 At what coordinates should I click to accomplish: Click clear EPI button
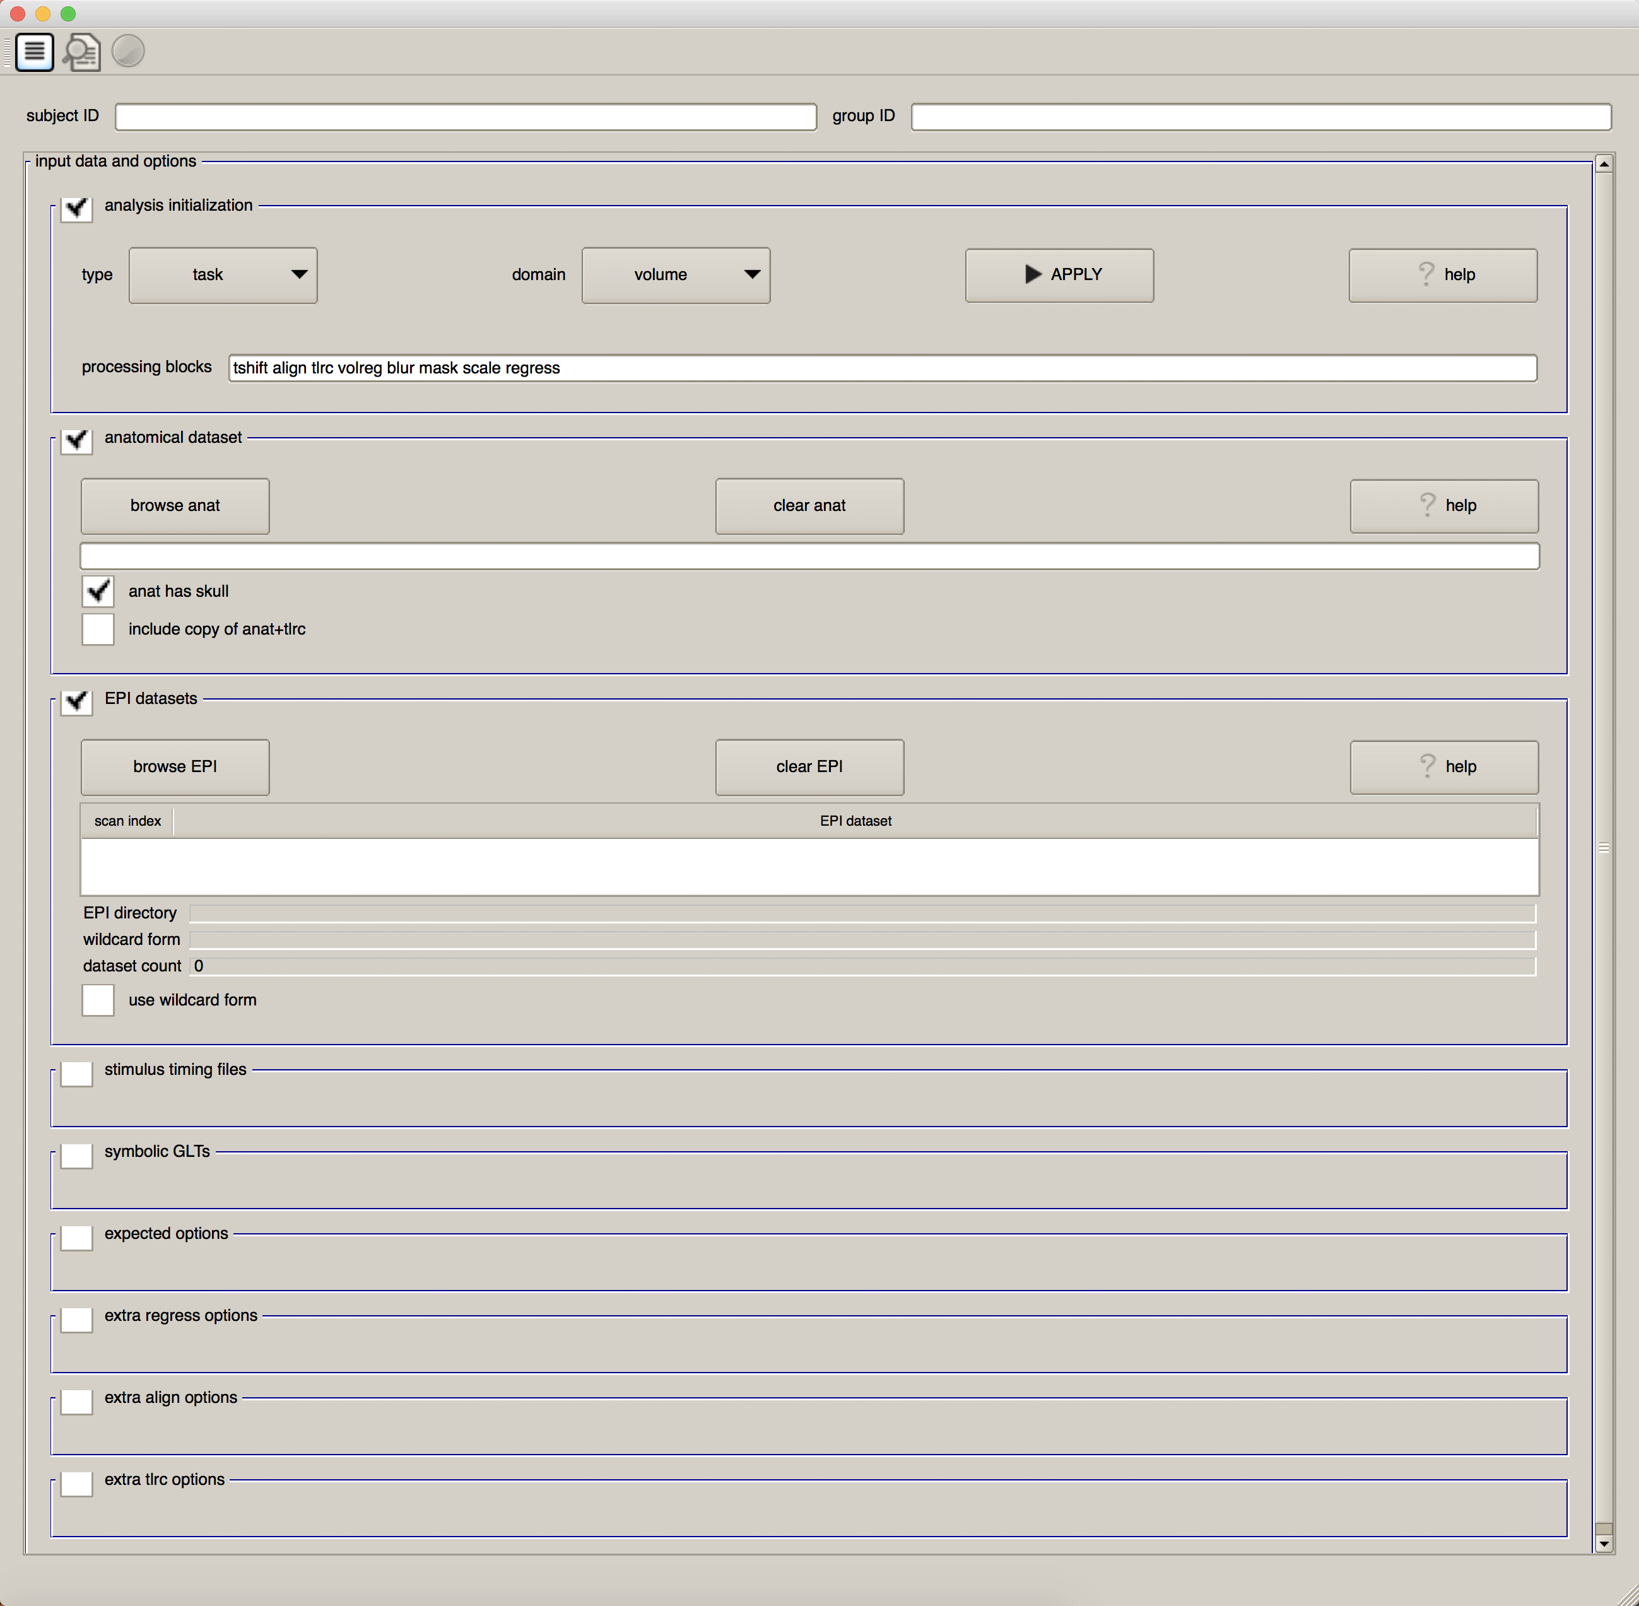point(809,765)
